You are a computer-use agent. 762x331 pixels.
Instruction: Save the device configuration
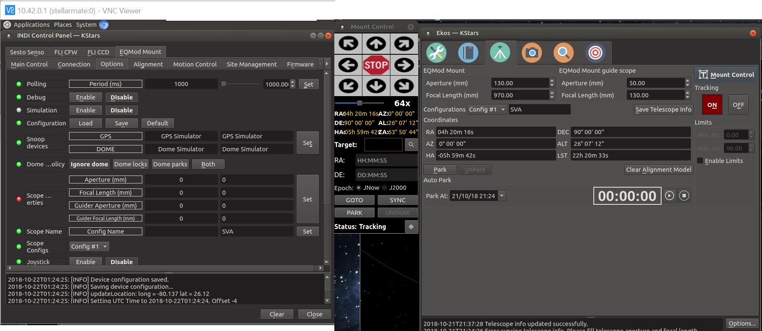121,123
